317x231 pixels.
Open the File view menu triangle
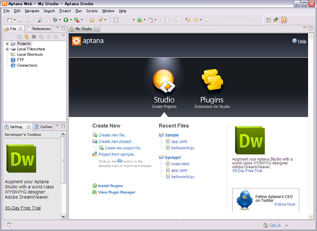click(x=63, y=35)
